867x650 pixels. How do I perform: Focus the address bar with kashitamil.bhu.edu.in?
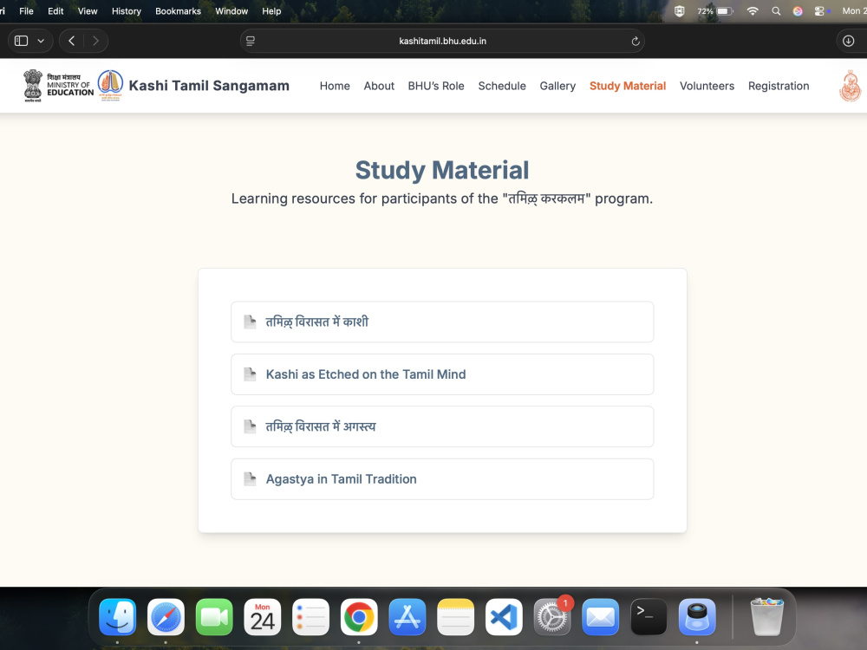pos(442,41)
